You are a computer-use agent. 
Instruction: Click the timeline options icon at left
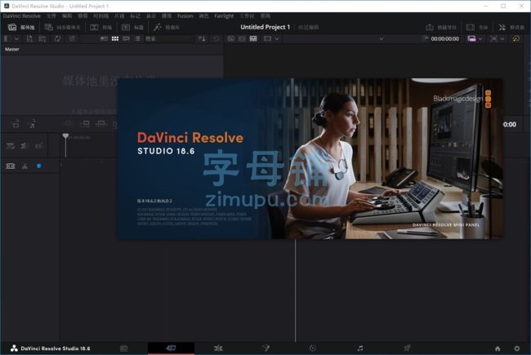tap(11, 146)
